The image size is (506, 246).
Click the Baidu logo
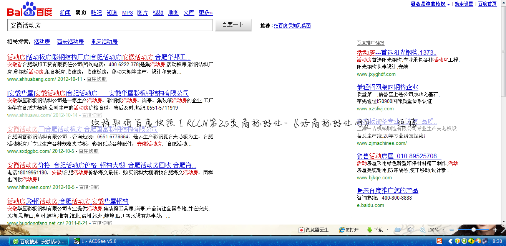(x=30, y=9)
